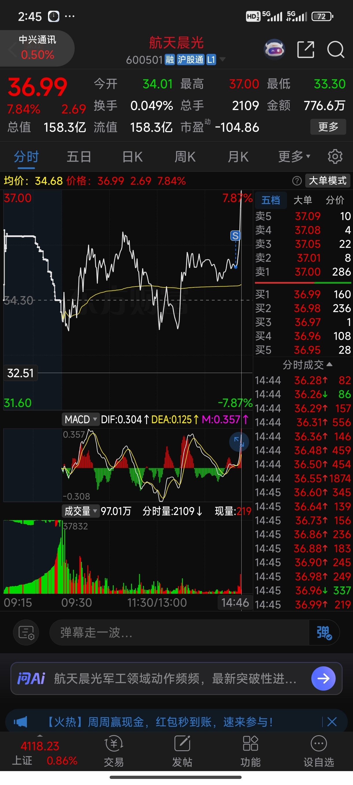
Task: Switch to 日K tab
Action: pyautogui.click(x=132, y=157)
